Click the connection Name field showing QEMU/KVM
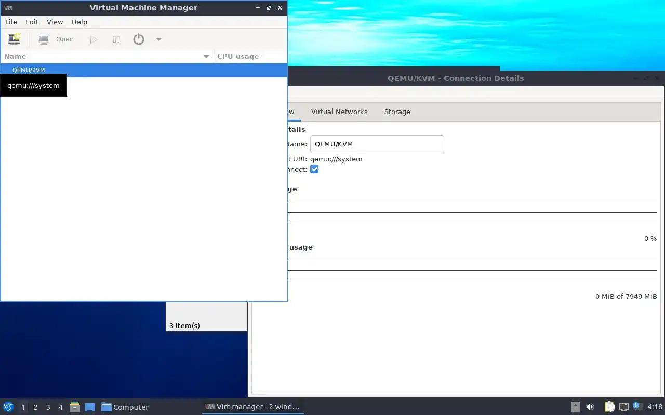Image resolution: width=665 pixels, height=415 pixels. pyautogui.click(x=377, y=144)
